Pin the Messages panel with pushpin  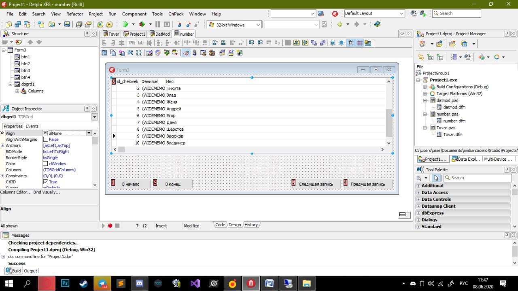pos(507,235)
